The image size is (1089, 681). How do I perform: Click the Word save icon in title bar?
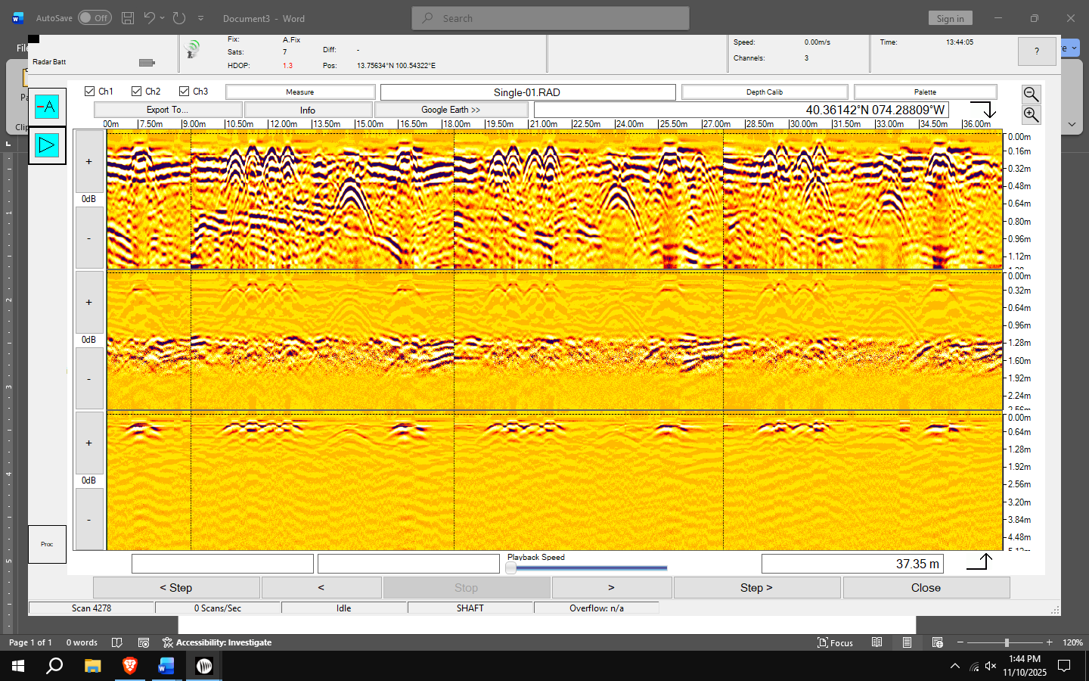[128, 18]
